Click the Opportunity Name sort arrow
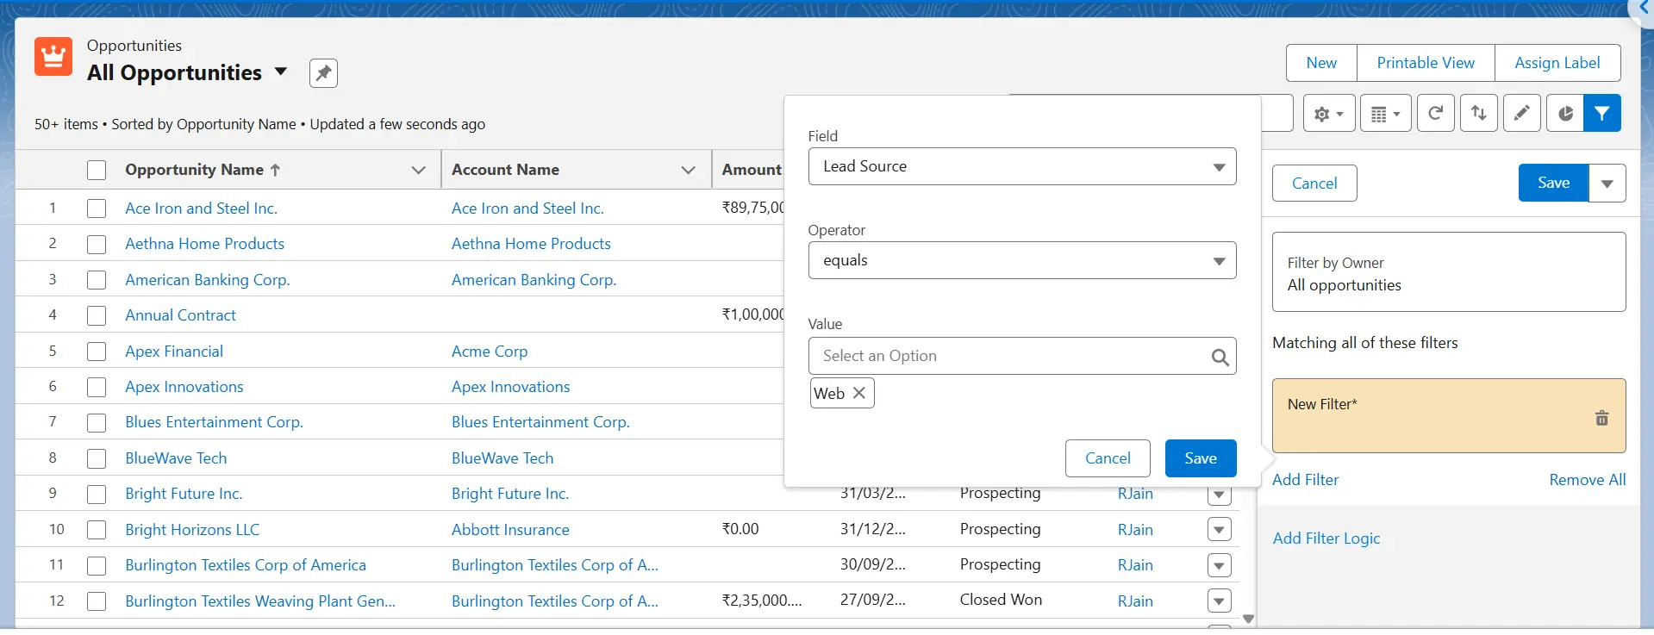Screen dimensions: 1654x635 click(x=275, y=170)
